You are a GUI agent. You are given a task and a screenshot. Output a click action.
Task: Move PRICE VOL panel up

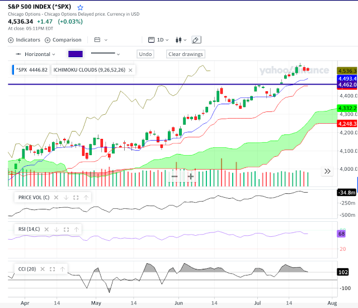click(x=86, y=198)
